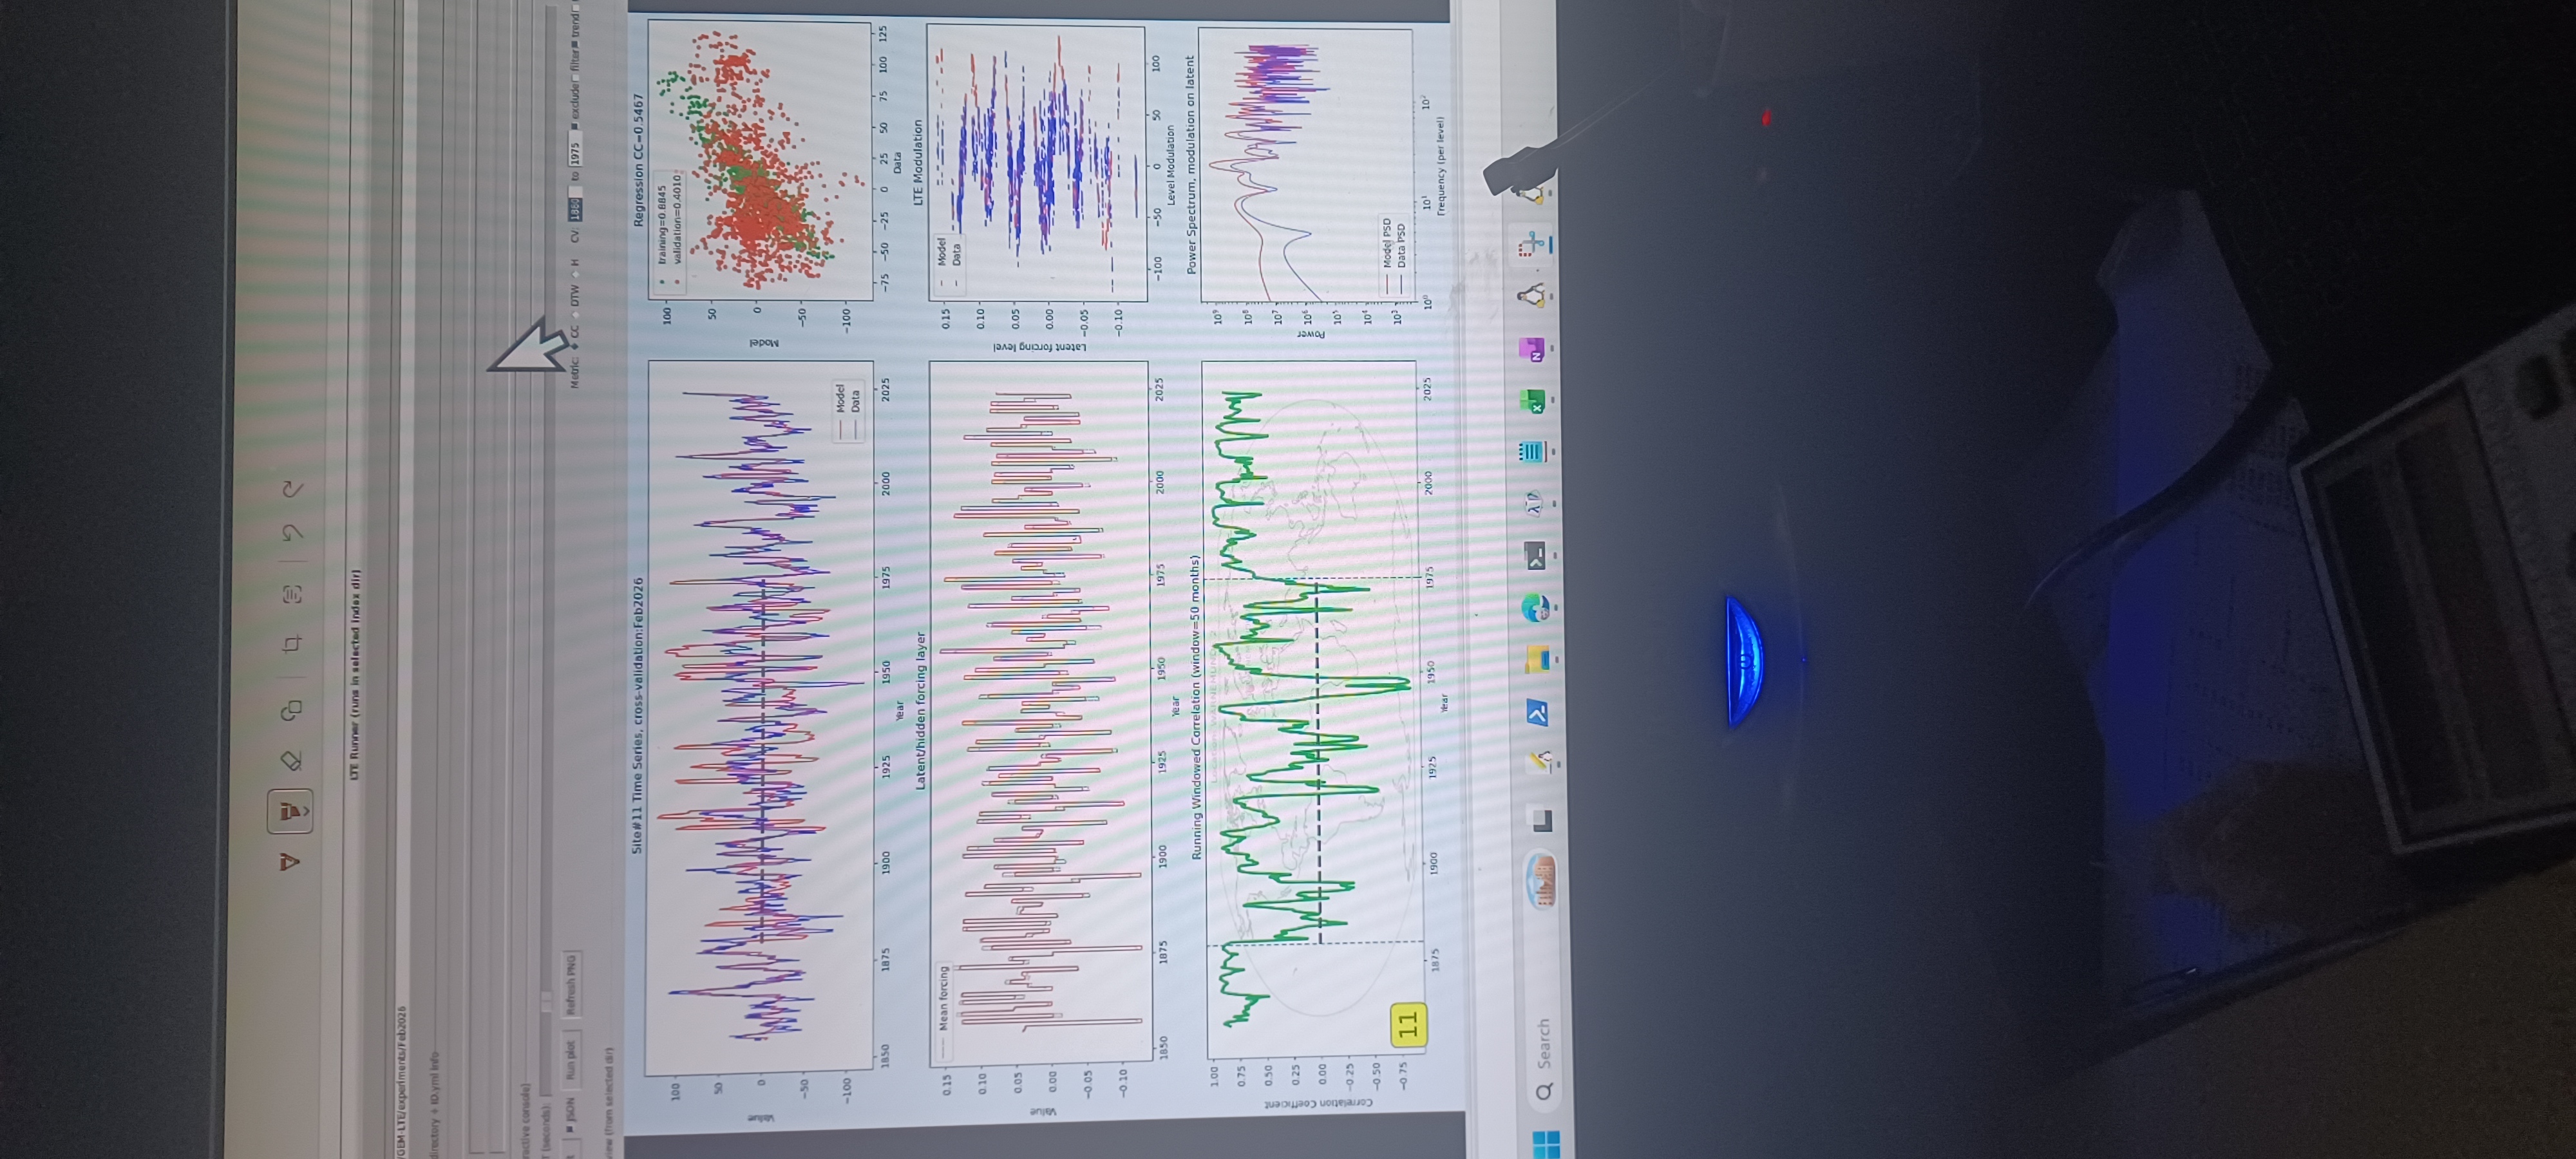Click the 'LTE Runner (runs in selected index dir)' label
The image size is (2576, 1159).
tap(354, 675)
